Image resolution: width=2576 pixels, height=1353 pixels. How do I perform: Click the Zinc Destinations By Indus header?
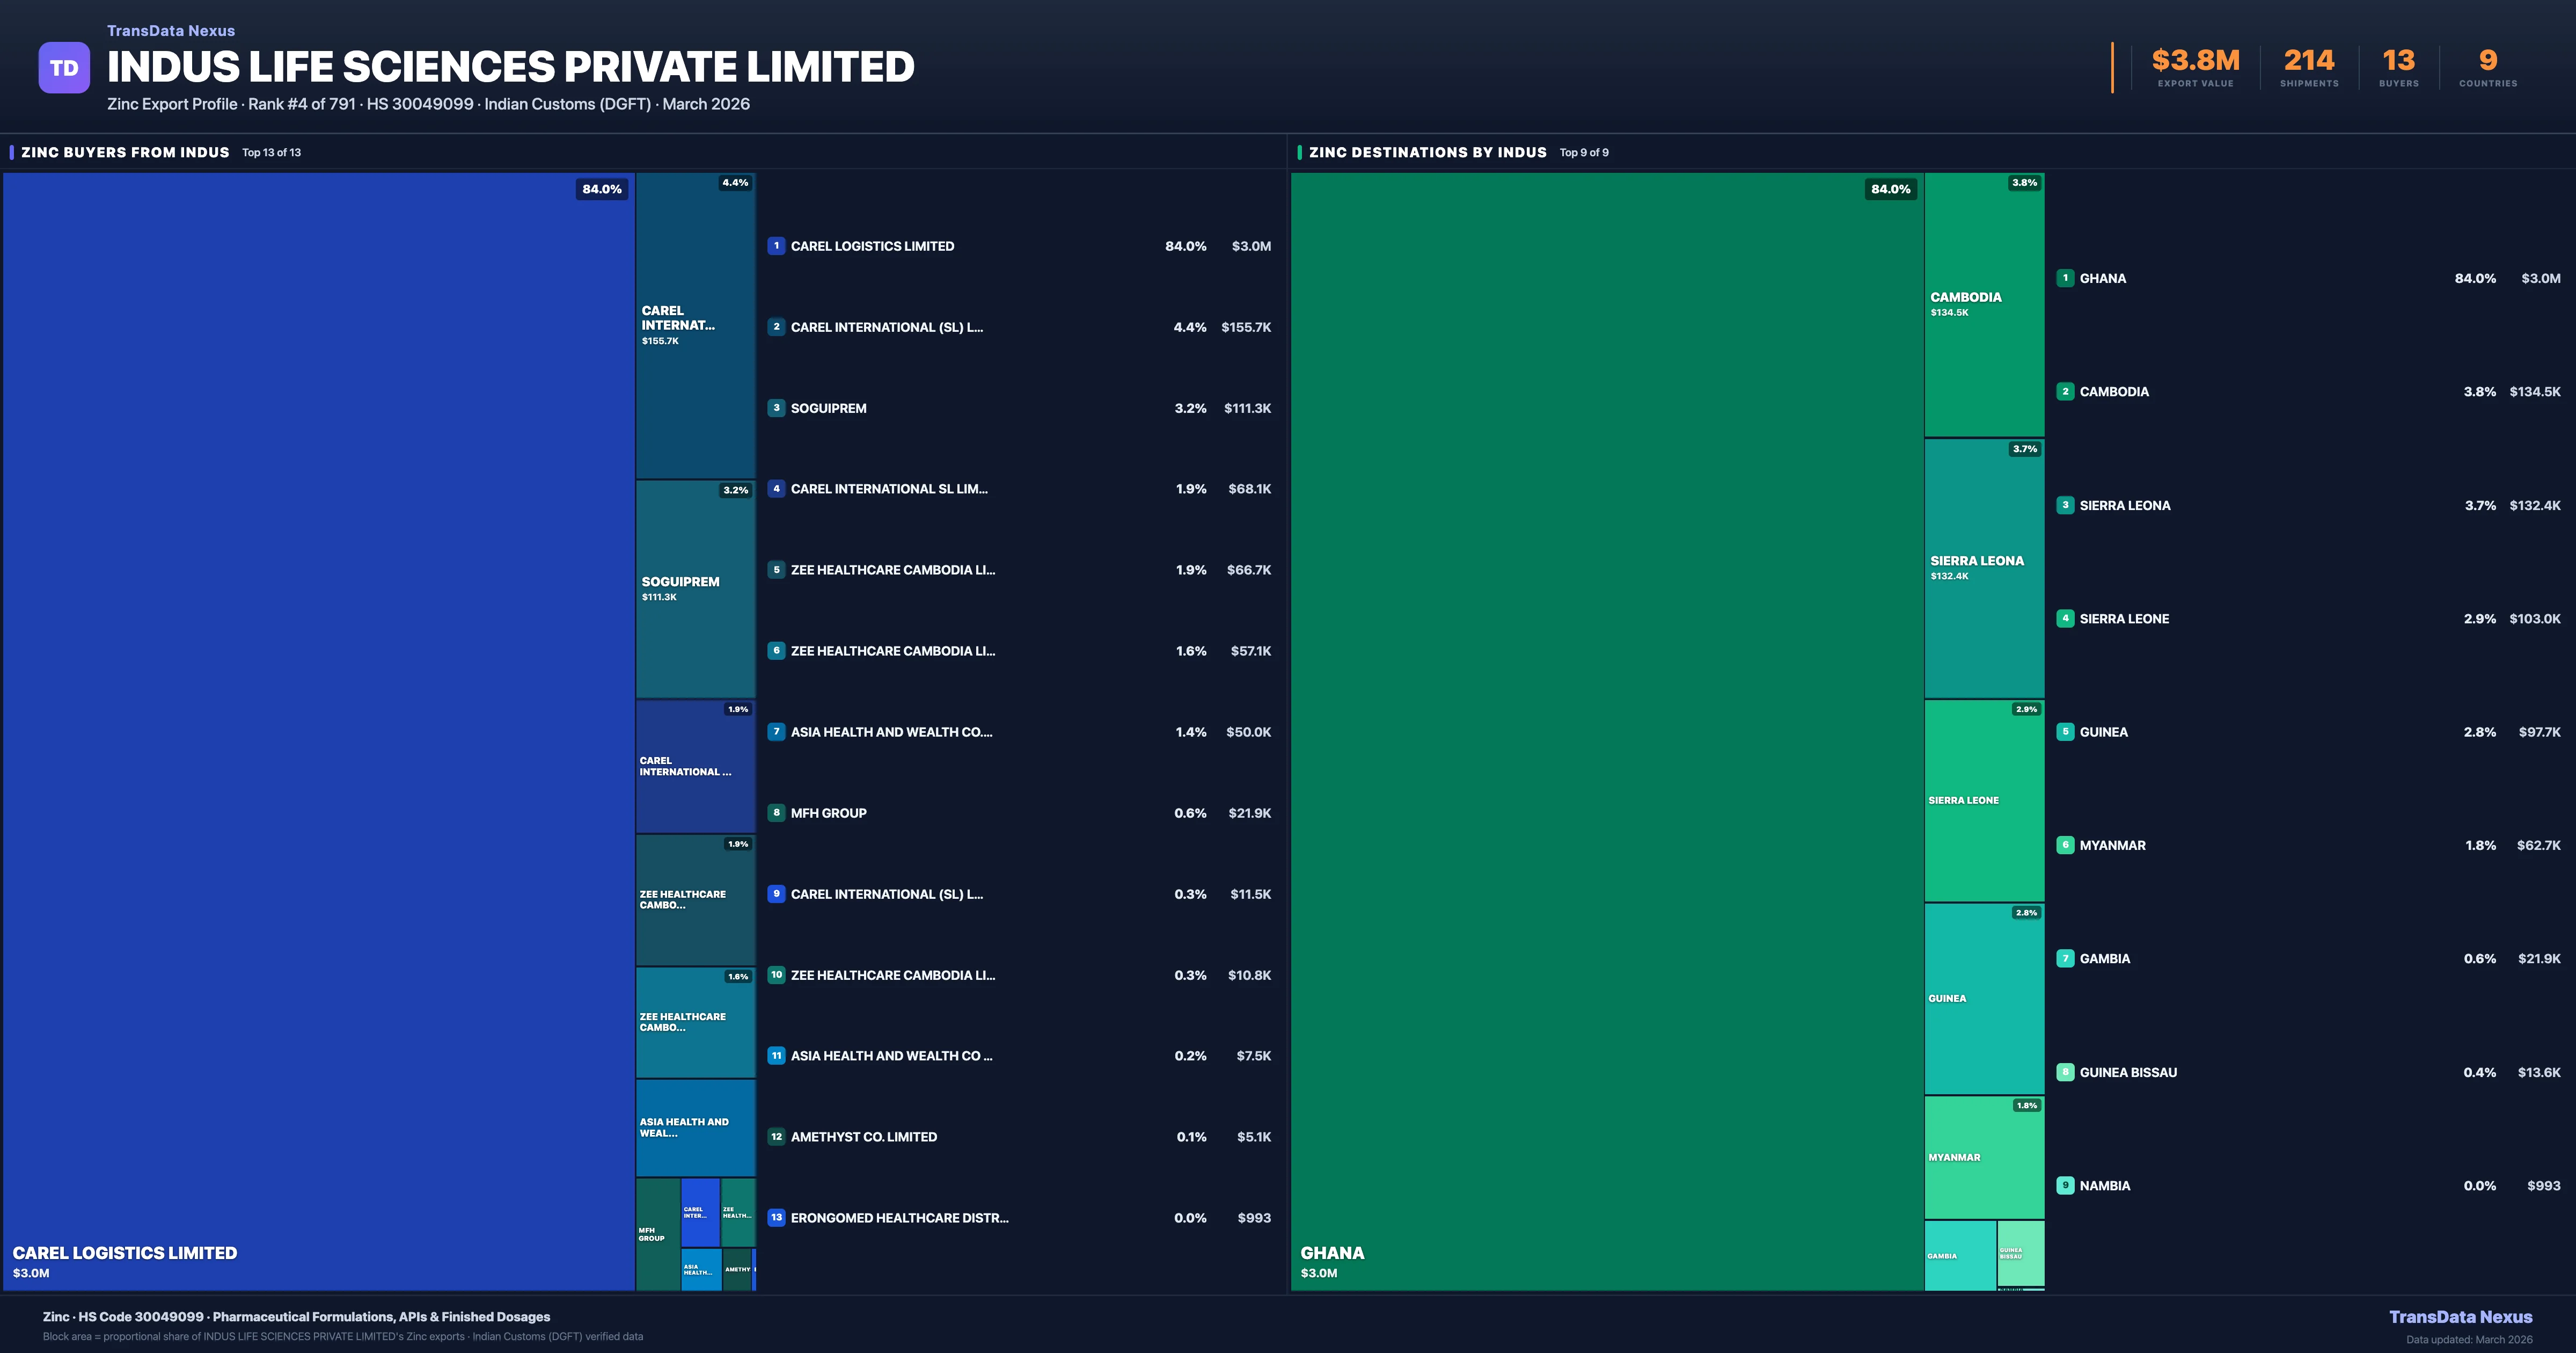[1427, 152]
